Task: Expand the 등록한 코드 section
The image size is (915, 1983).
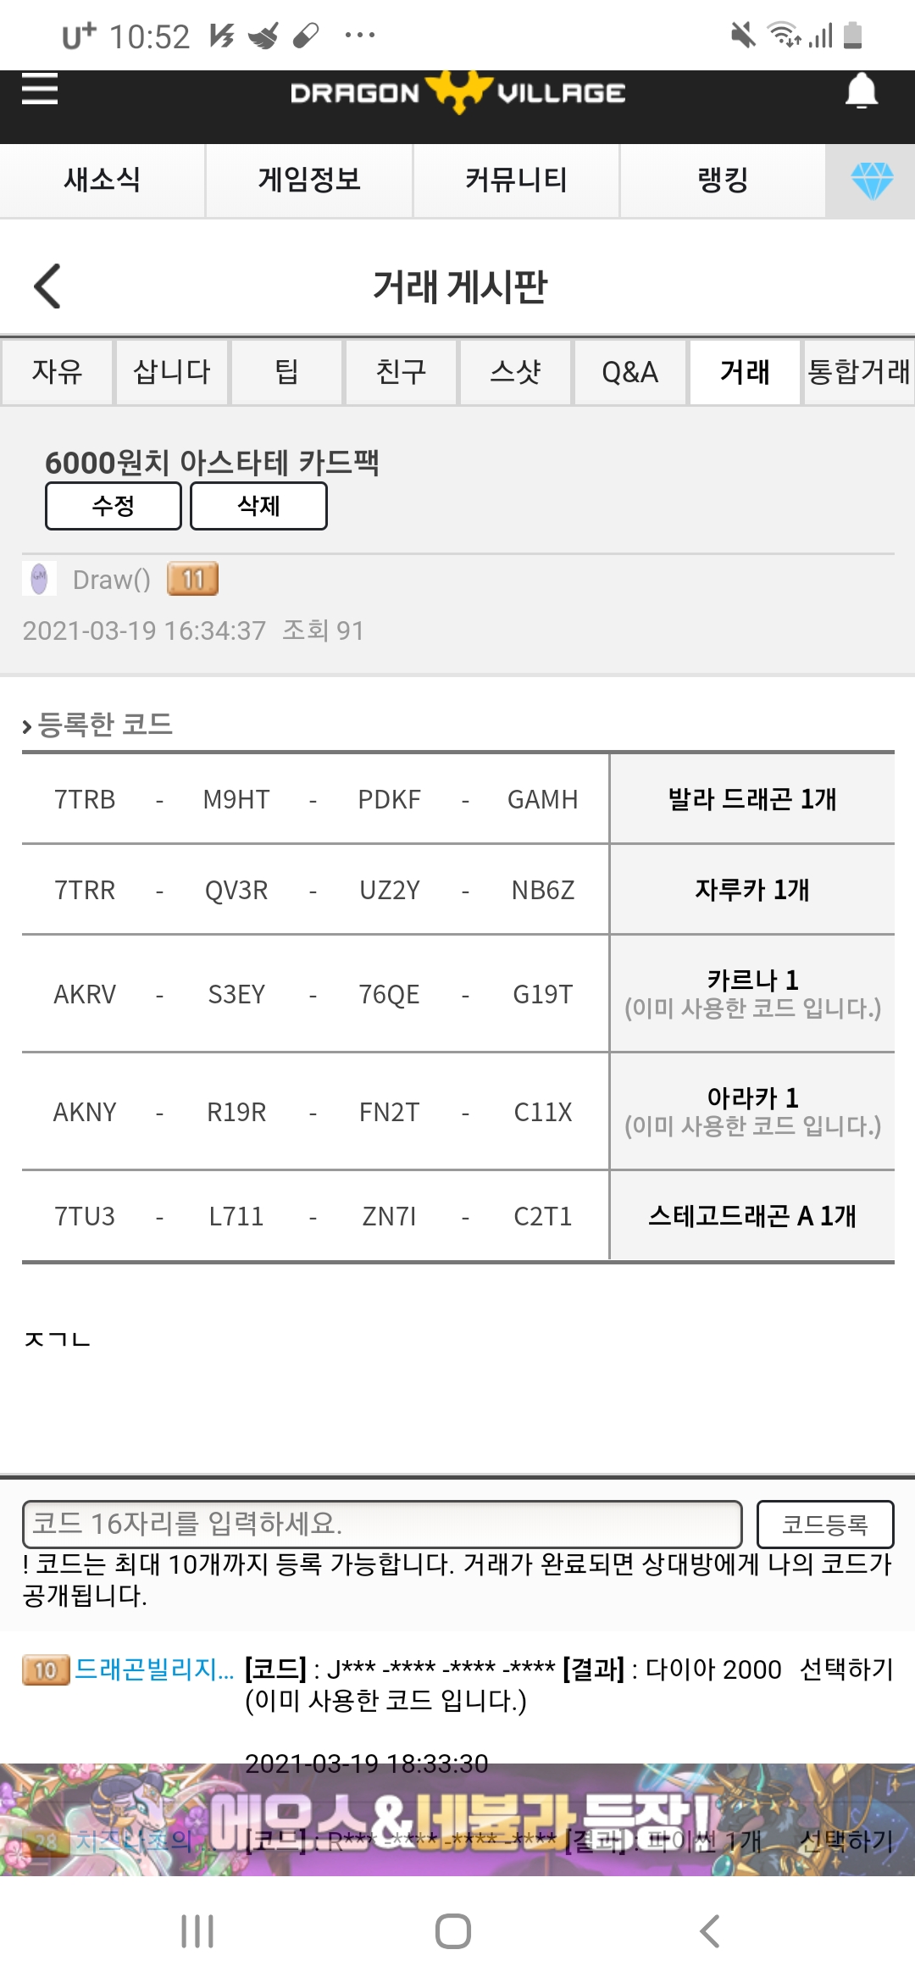Action: (98, 725)
